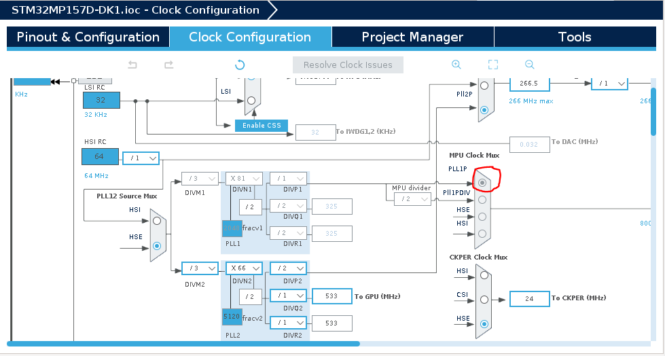Click the 'MPU Clock Mux' heading
The image size is (665, 356).
(x=474, y=156)
